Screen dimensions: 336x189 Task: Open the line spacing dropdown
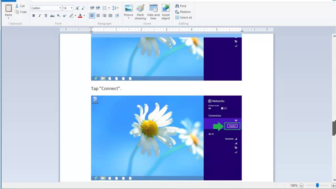tap(115, 8)
